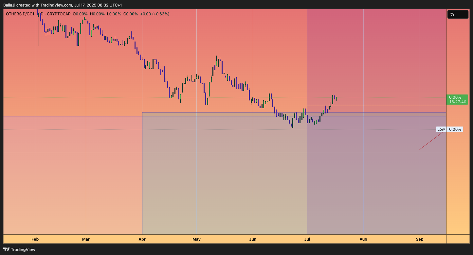Select the OTHERS.D/GC1! symbol name in legend

[x=20, y=14]
